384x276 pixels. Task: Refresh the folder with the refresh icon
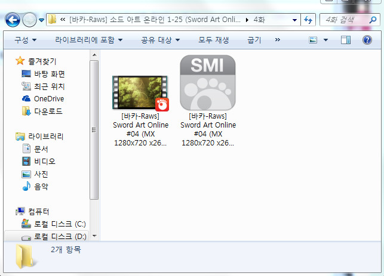point(308,20)
